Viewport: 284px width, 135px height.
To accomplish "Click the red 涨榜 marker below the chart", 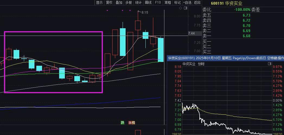I will tap(132, 123).
